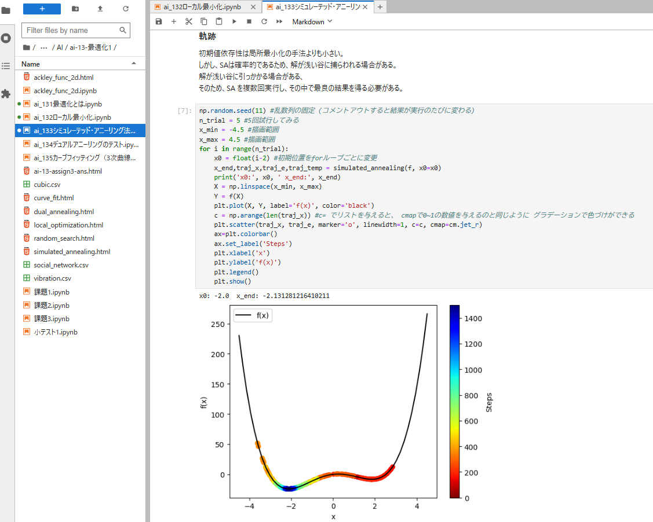Open random_search.html file
The width and height of the screenshot is (653, 522).
coord(81,238)
